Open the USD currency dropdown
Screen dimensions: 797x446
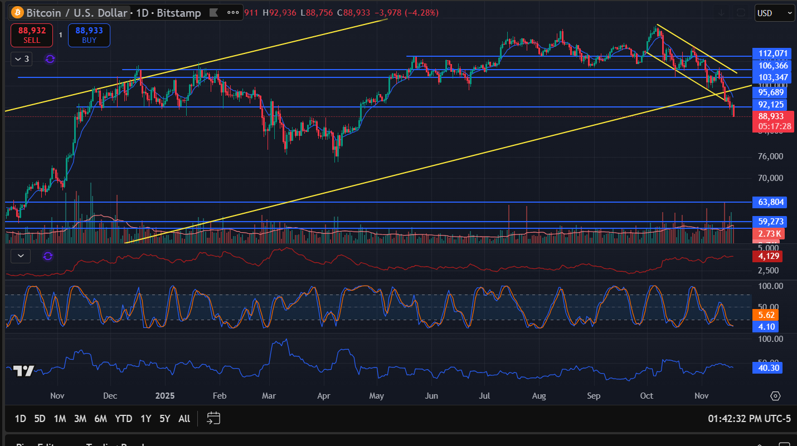click(x=774, y=13)
